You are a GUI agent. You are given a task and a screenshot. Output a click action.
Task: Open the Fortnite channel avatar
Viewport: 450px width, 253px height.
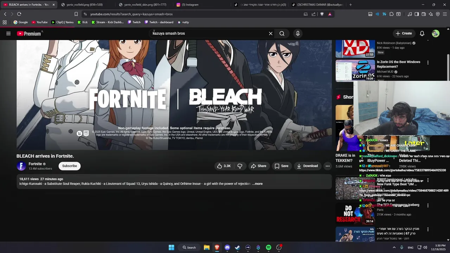[21, 166]
